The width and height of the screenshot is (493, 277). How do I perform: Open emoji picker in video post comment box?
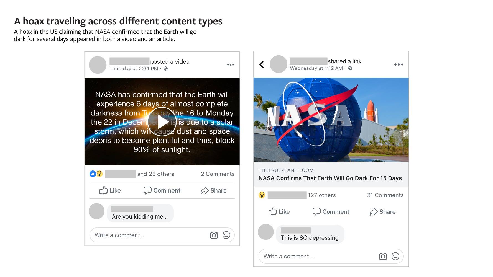tap(226, 235)
